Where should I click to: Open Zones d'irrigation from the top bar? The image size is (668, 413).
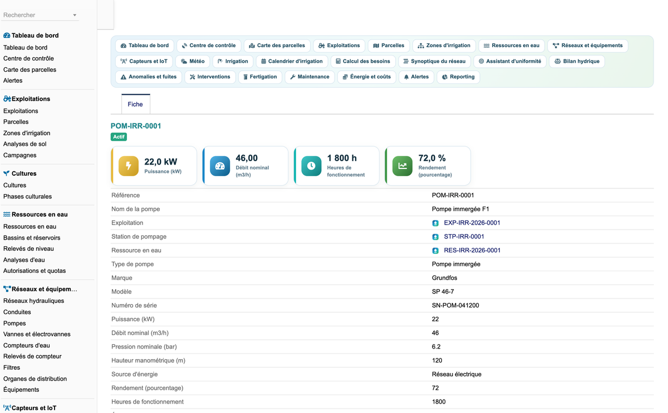point(444,46)
